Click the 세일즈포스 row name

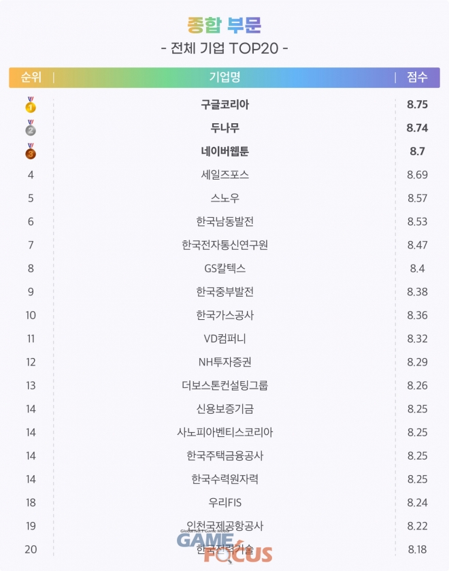click(x=225, y=175)
